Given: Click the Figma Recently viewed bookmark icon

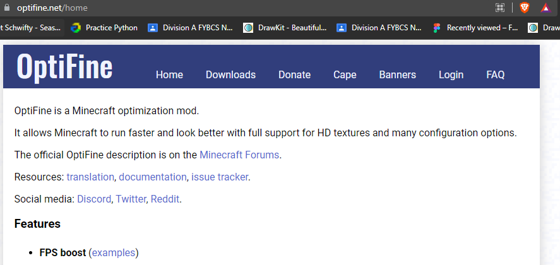Looking at the screenshot, I should coord(436,28).
